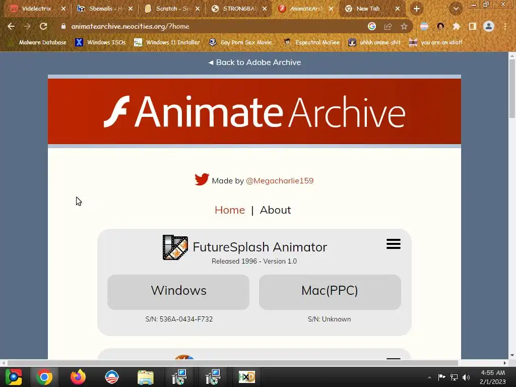The height and width of the screenshot is (387, 516).
Task: Open the hamburger menu for FutureSplash Animator
Action: point(393,244)
